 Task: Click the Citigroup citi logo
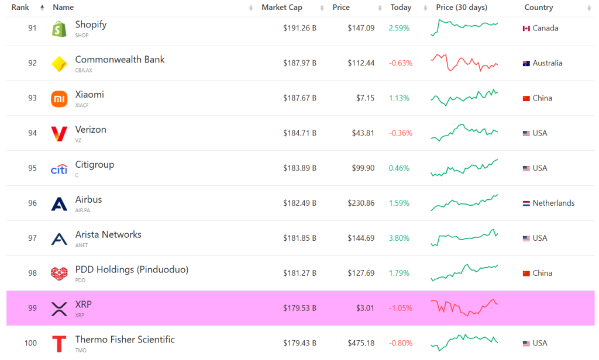[x=59, y=169]
